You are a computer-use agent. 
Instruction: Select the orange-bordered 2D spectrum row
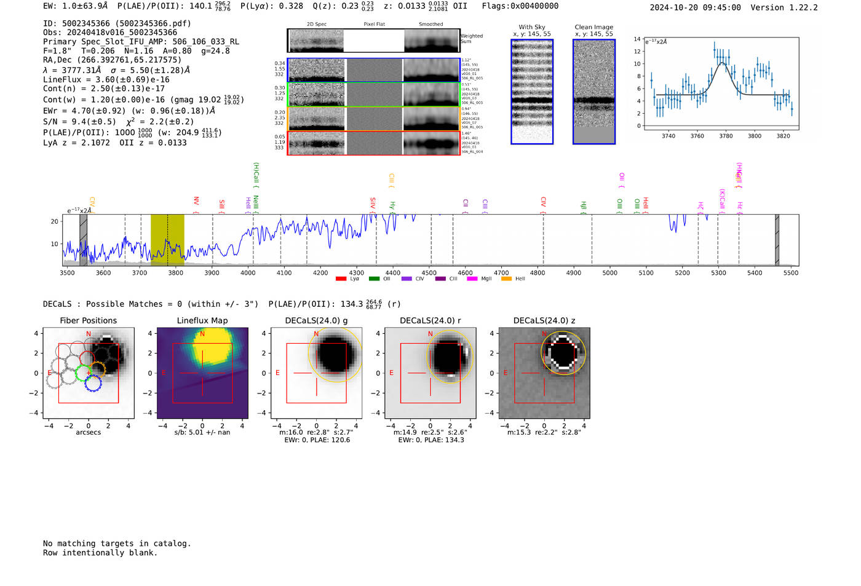click(x=373, y=119)
